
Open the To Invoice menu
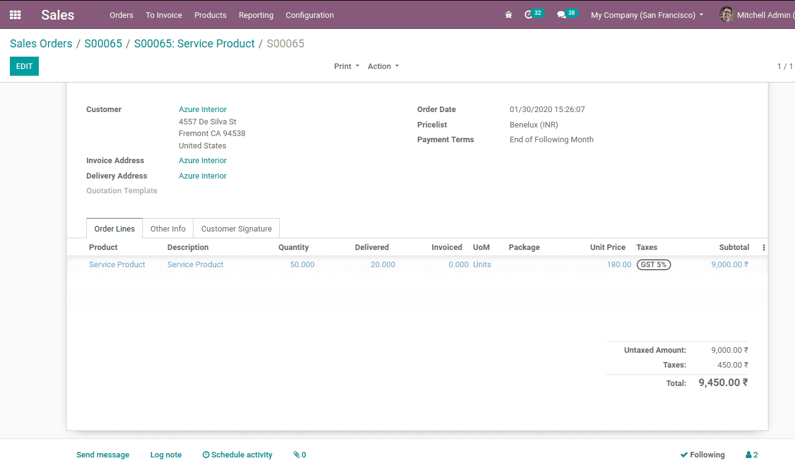tap(164, 15)
